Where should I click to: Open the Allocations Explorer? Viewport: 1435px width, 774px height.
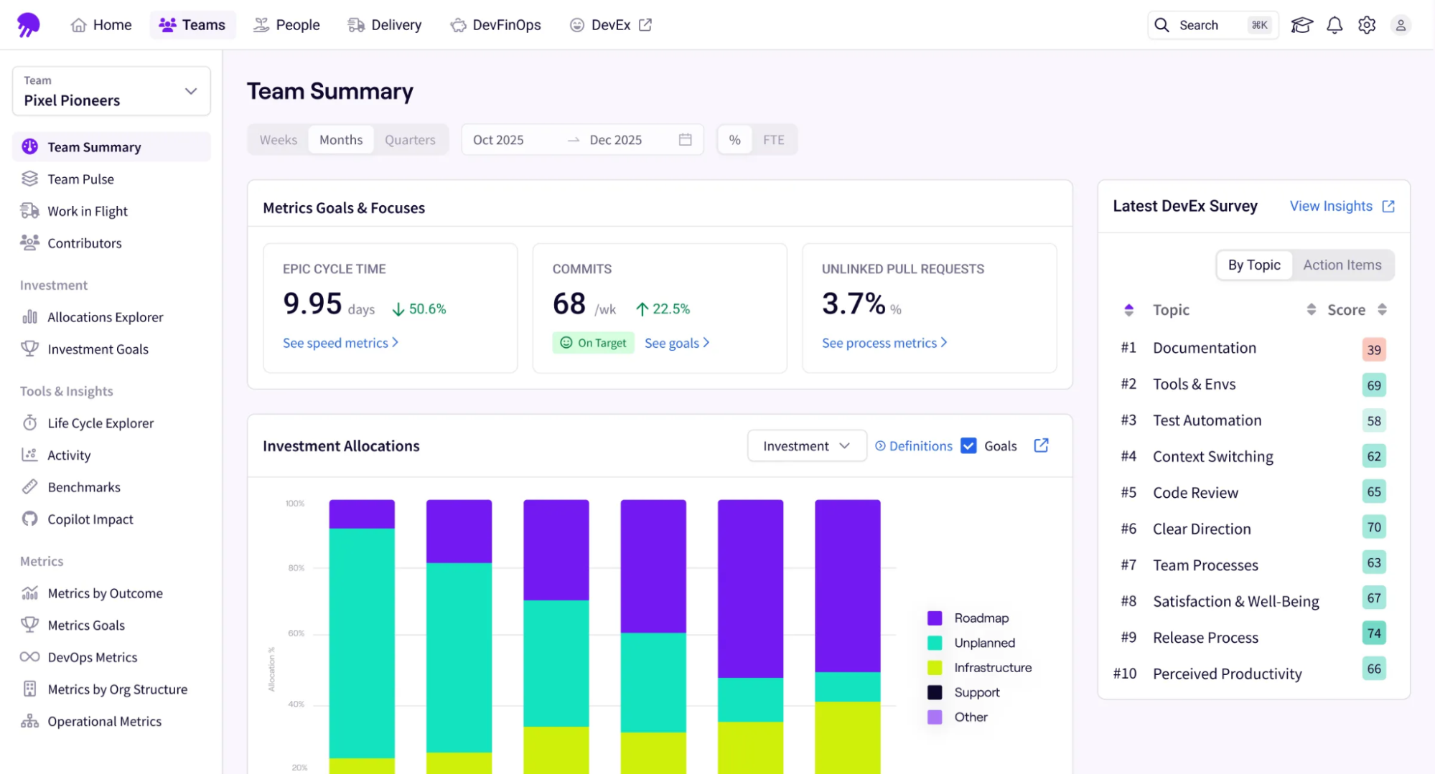[x=105, y=317]
